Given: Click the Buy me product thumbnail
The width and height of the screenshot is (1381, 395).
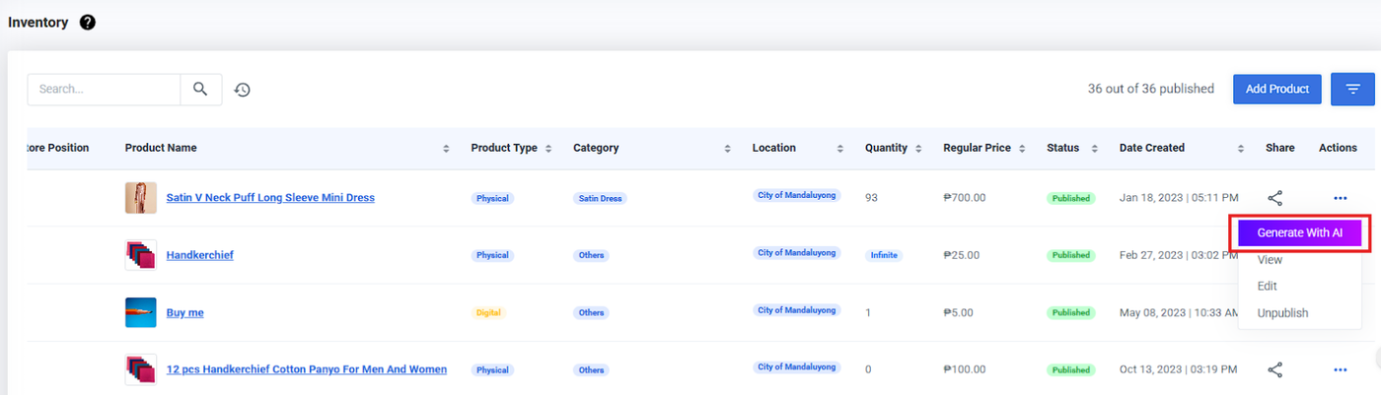Looking at the screenshot, I should [140, 312].
